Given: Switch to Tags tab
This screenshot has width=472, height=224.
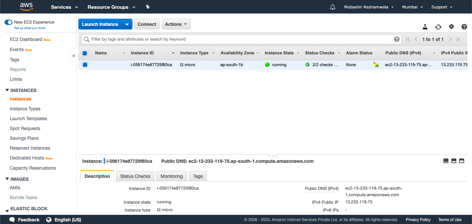Looking at the screenshot, I should [x=198, y=176].
